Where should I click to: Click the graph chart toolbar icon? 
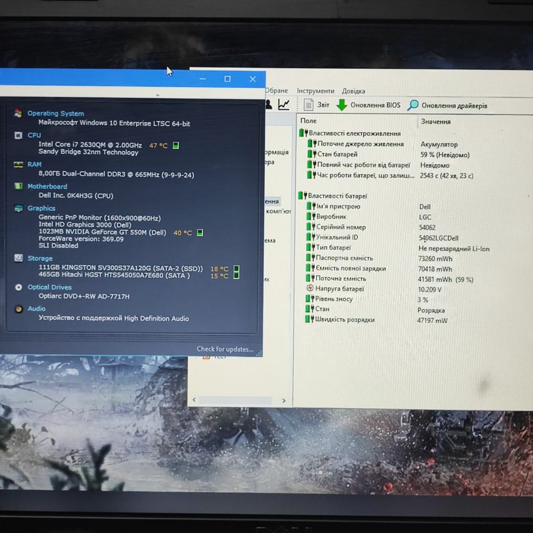click(x=284, y=104)
